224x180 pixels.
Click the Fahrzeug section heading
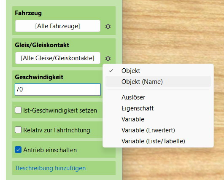(x=28, y=13)
